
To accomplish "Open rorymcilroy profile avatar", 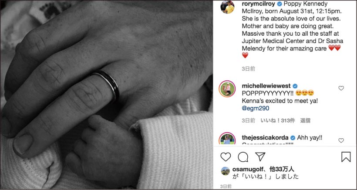I will click(x=227, y=7).
